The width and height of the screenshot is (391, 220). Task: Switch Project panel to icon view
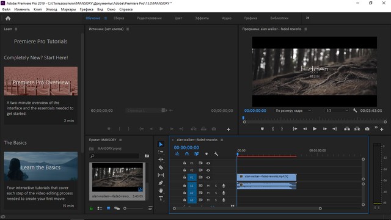pos(109,208)
